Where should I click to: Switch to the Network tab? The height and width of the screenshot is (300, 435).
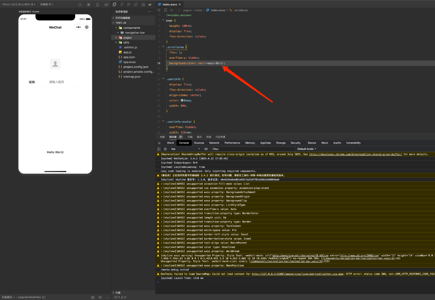pos(214,143)
